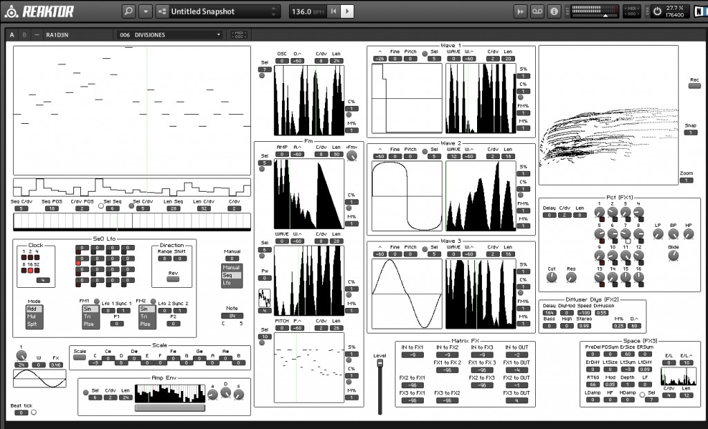Select Mul in the Mode list

(35, 316)
